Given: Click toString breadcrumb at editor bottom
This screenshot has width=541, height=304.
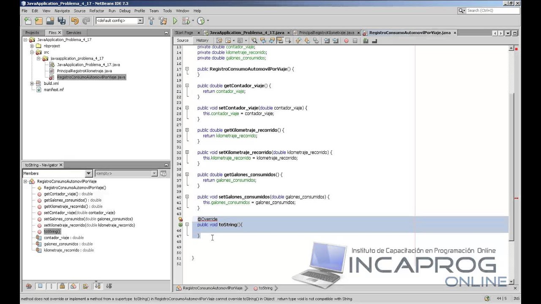Looking at the screenshot, I should pos(265,288).
